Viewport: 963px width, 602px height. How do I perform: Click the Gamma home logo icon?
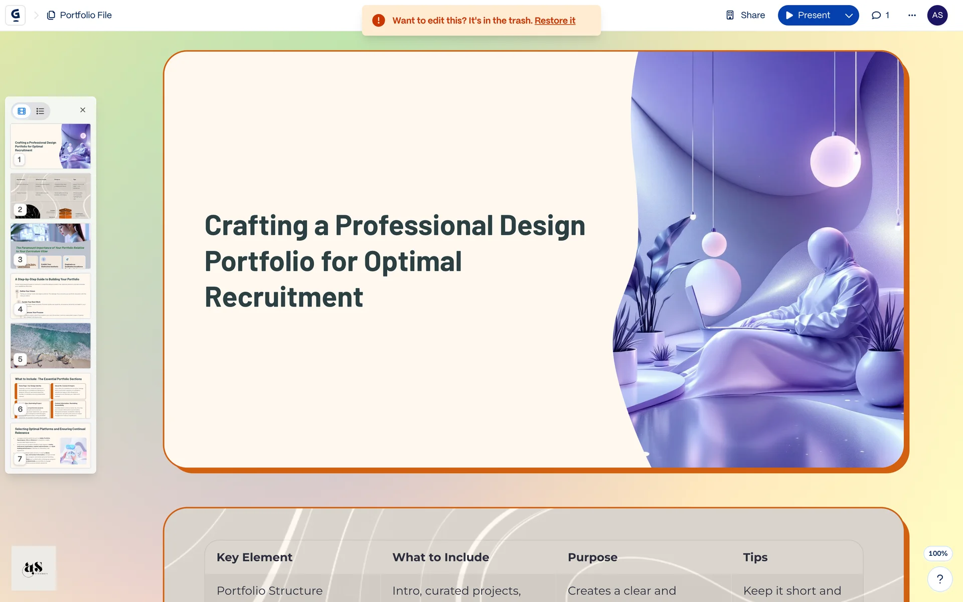(x=15, y=15)
